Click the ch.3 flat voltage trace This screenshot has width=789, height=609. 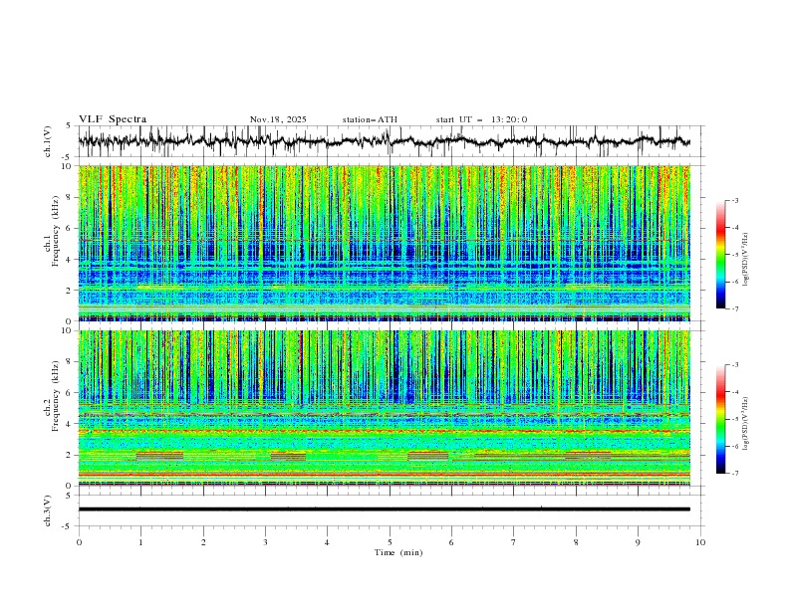pyautogui.click(x=384, y=509)
